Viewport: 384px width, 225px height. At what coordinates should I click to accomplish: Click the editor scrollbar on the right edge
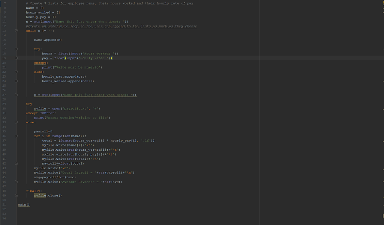coord(382,112)
